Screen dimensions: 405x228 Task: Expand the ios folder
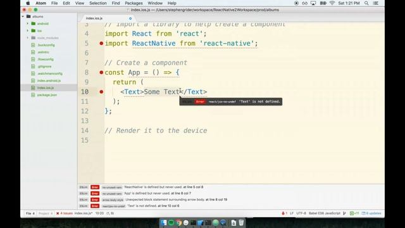click(28, 31)
